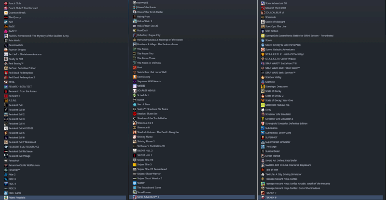The width and height of the screenshot is (386, 200).
Task: Click the Stray game icon
Action: pos(262,110)
